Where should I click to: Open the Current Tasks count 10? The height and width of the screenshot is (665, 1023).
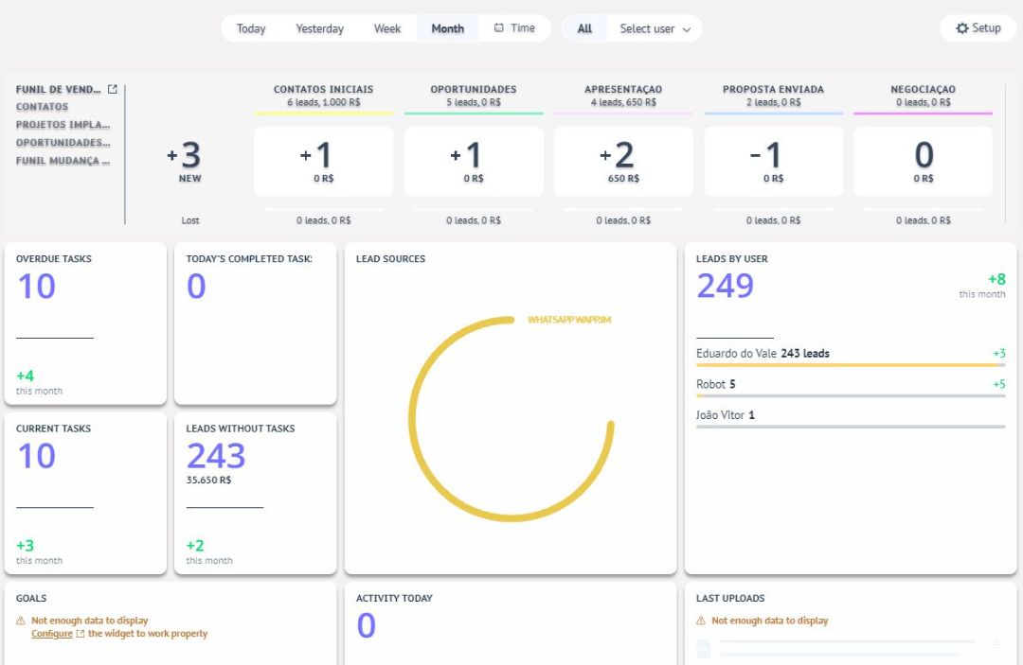coord(37,455)
